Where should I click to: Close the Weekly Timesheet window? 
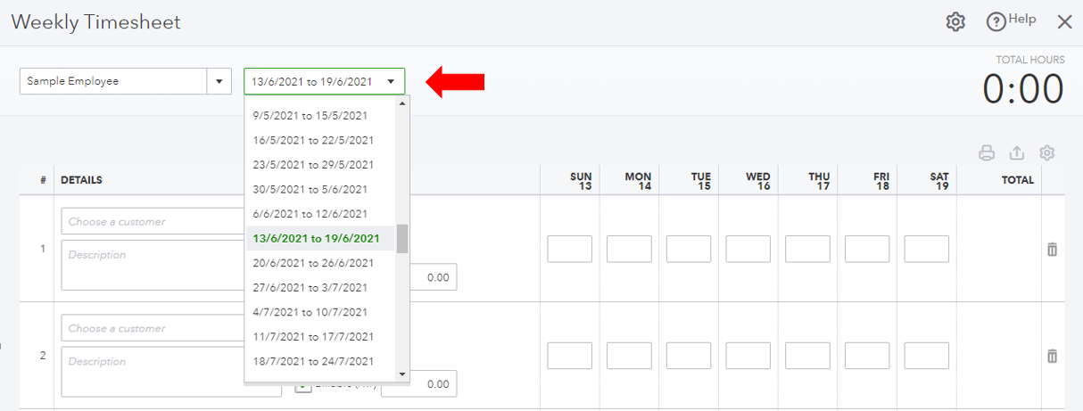[1064, 22]
